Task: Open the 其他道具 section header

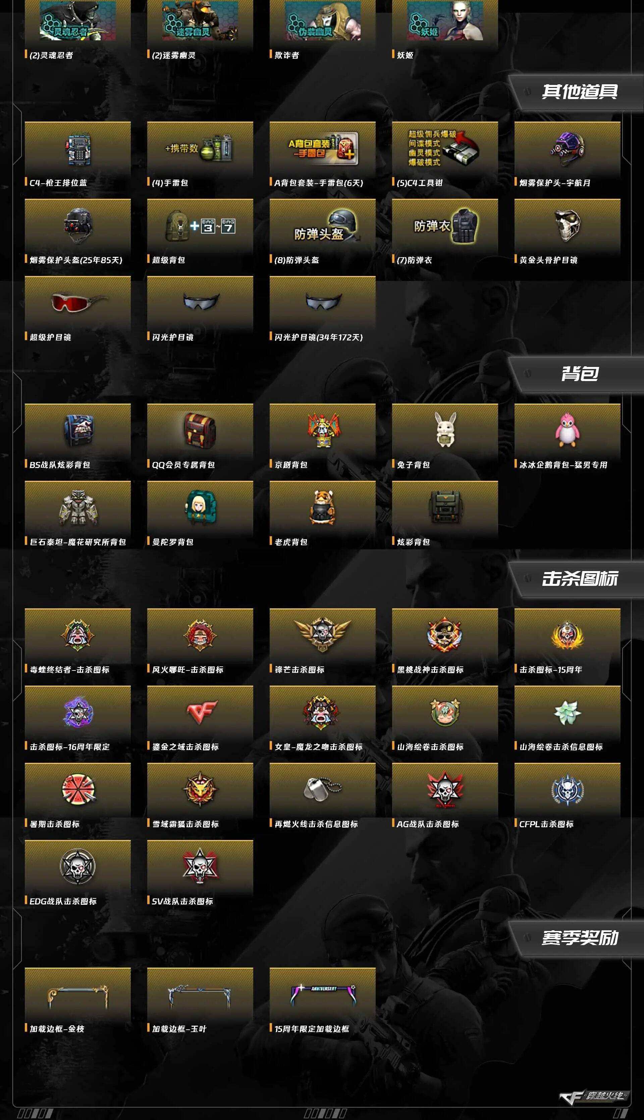Action: coord(579,92)
